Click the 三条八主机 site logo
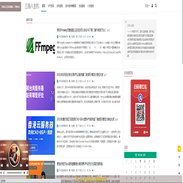The width and height of the screenshot is (183, 183). 32,6
